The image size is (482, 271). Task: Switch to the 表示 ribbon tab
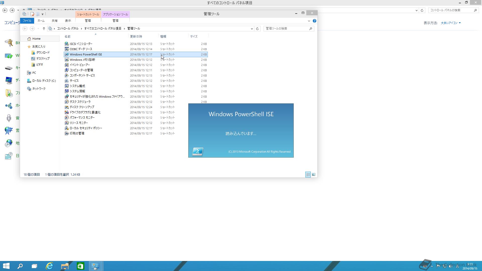(x=68, y=21)
